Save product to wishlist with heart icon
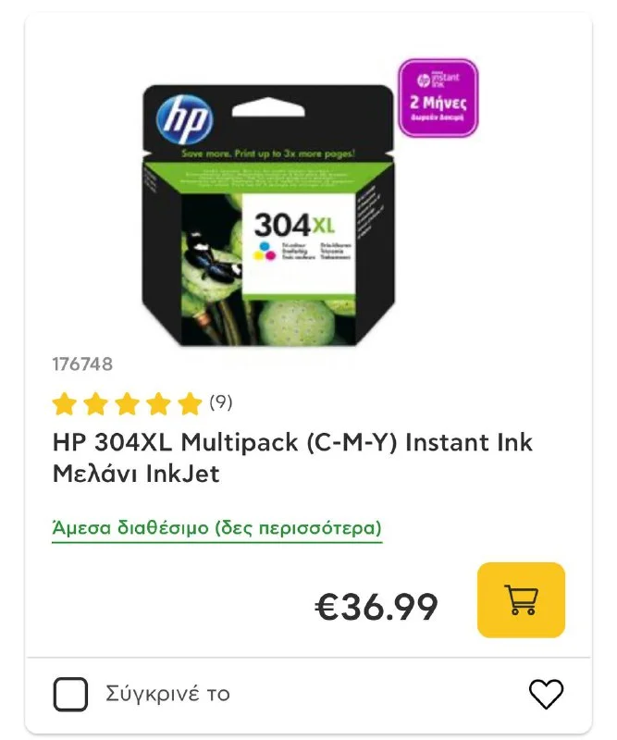Viewport: 617px width, 740px height. [x=546, y=694]
